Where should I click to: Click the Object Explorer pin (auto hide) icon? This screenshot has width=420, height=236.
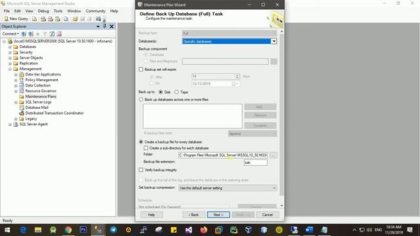point(105,26)
